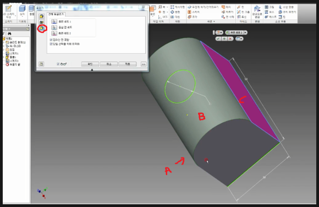Choose the face fillet mode icon in dialog
The height and width of the screenshot is (207, 319).
41,22
